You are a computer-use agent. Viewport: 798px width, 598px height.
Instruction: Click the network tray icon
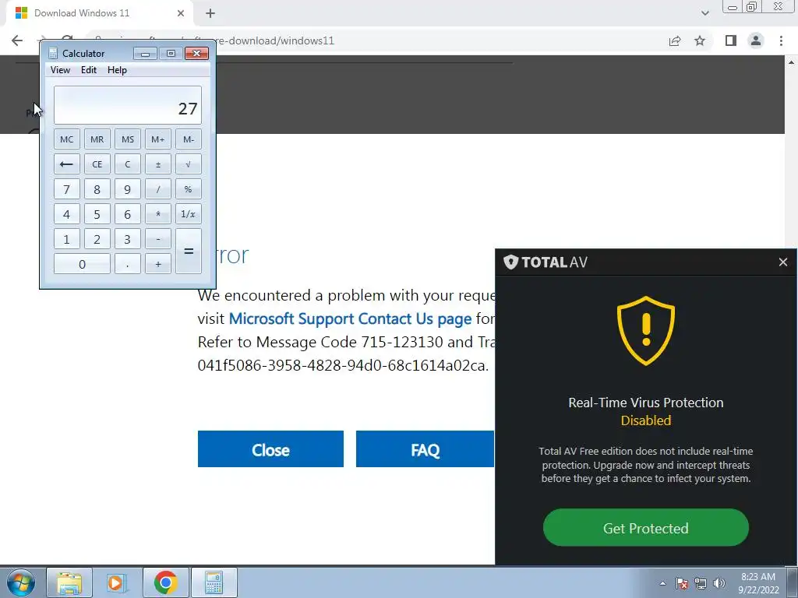(701, 583)
